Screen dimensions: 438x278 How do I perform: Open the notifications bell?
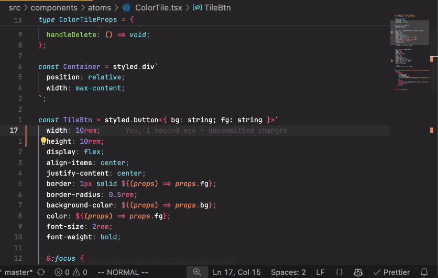tap(425, 272)
